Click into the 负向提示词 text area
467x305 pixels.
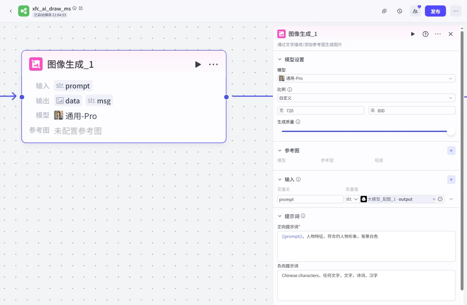[366, 286]
